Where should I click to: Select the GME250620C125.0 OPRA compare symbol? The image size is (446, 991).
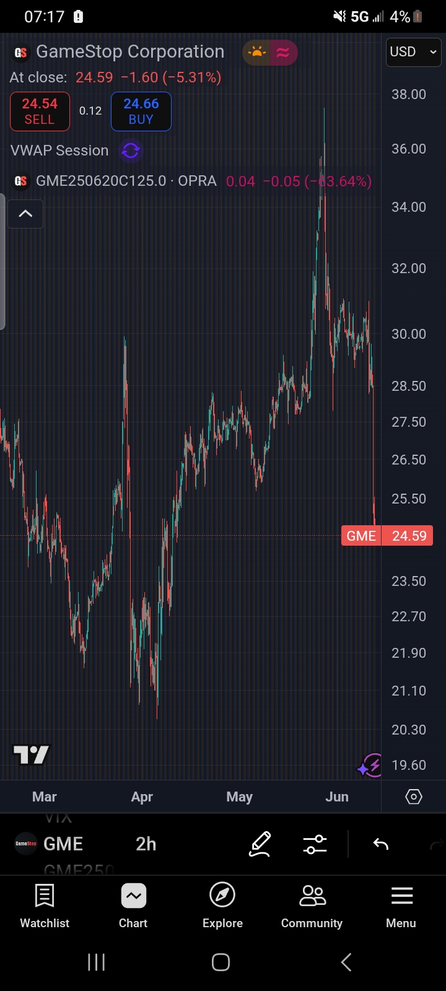click(126, 181)
